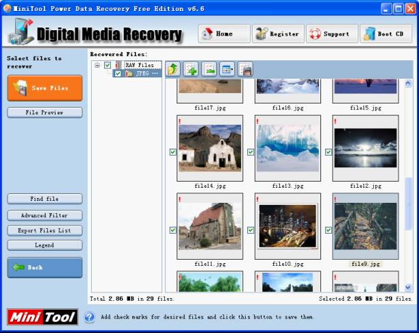Select the file11.jpg building thumbnail
This screenshot has height=333, width=419.
pos(209,226)
